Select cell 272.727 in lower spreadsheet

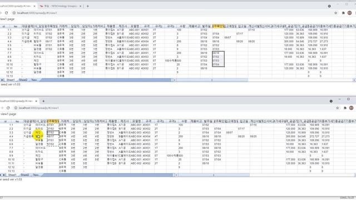(315, 137)
